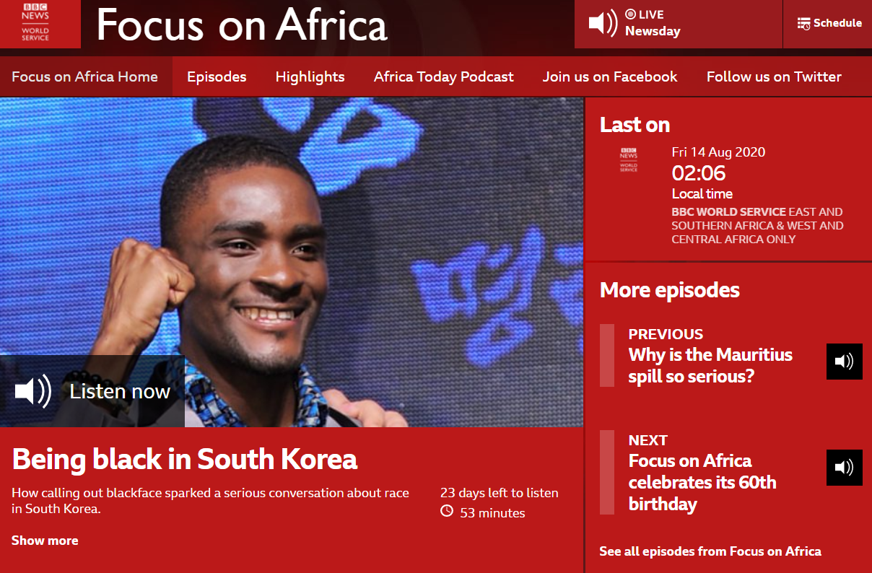Select the Highlights menu item
Image resolution: width=872 pixels, height=573 pixels.
pos(310,76)
